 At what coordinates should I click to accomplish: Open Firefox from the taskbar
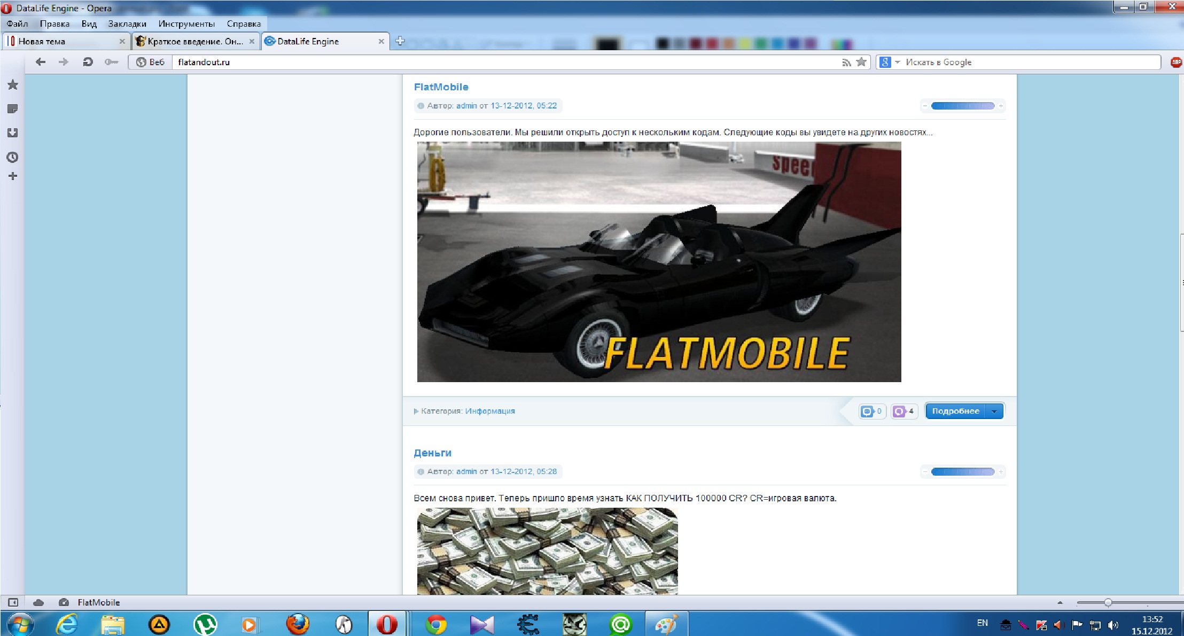point(298,624)
